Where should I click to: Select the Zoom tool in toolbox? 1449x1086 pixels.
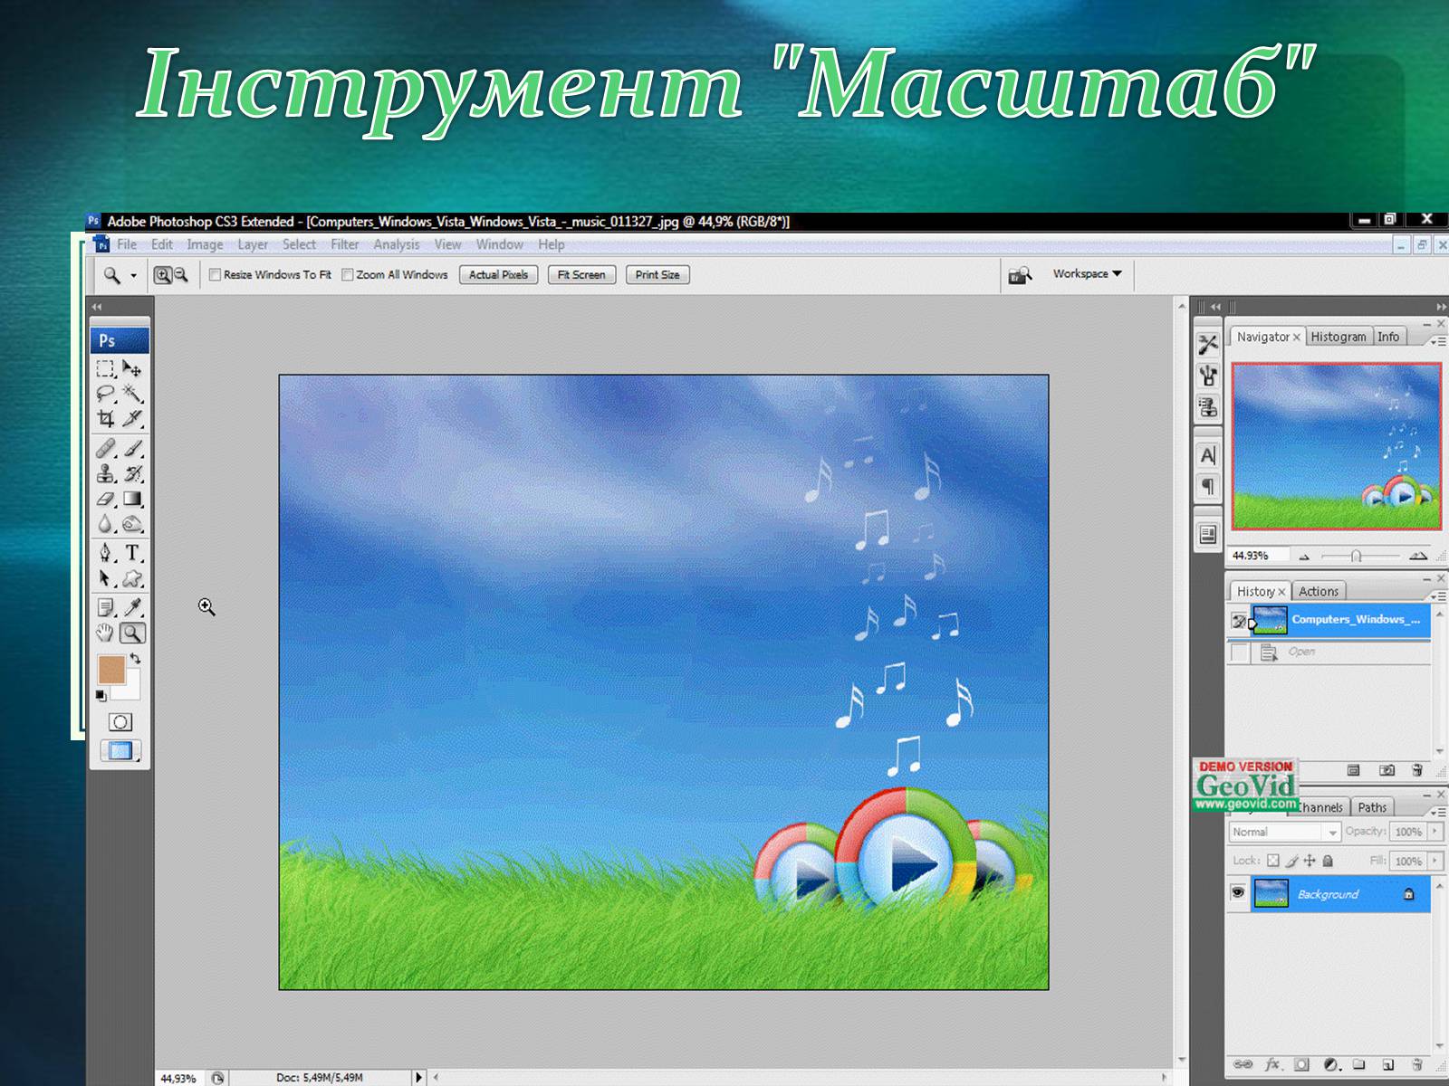point(132,633)
